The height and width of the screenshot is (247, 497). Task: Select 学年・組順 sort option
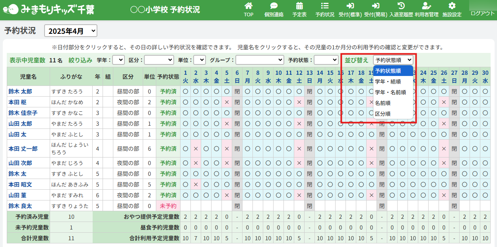(388, 82)
